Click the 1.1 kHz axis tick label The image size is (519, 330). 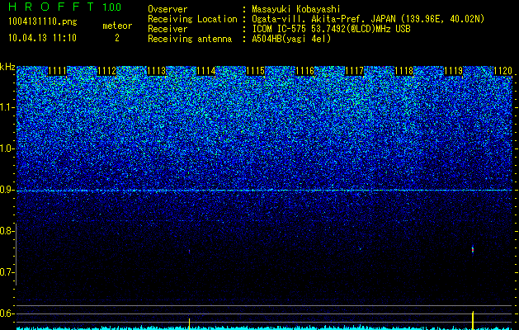7,107
